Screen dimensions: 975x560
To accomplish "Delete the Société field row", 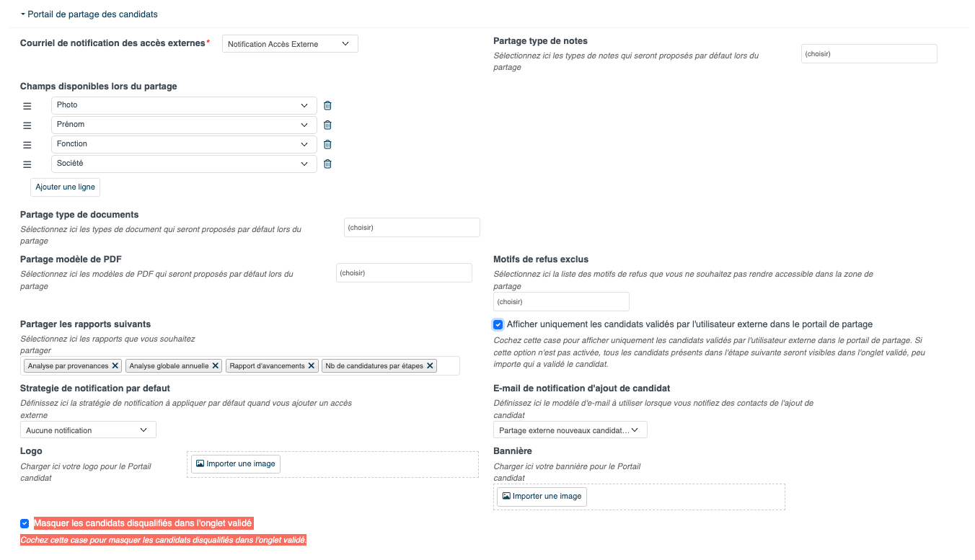I will click(x=327, y=164).
